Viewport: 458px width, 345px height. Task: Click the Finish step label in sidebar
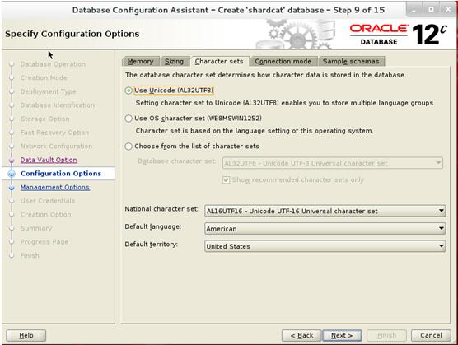coord(30,256)
